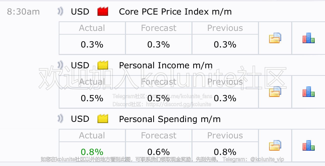
Task: Click green 0.8% actual value for Personal Spending
Action: pos(92,152)
